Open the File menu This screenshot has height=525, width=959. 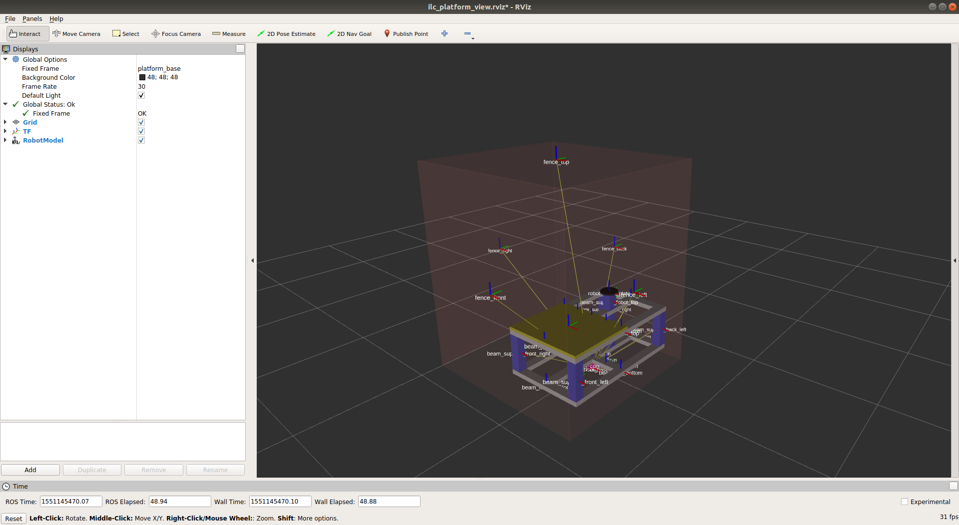[x=10, y=19]
